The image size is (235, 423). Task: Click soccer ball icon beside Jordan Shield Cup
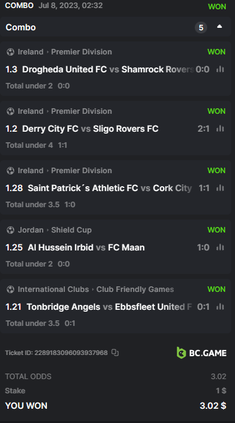(11, 230)
